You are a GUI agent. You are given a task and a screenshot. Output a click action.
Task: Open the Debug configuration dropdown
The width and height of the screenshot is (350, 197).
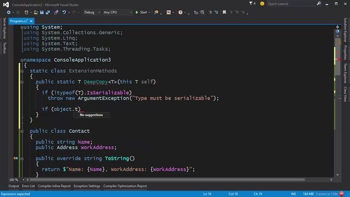point(92,12)
